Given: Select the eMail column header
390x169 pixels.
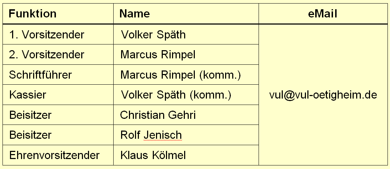Looking at the screenshot, I should pyautogui.click(x=323, y=14).
